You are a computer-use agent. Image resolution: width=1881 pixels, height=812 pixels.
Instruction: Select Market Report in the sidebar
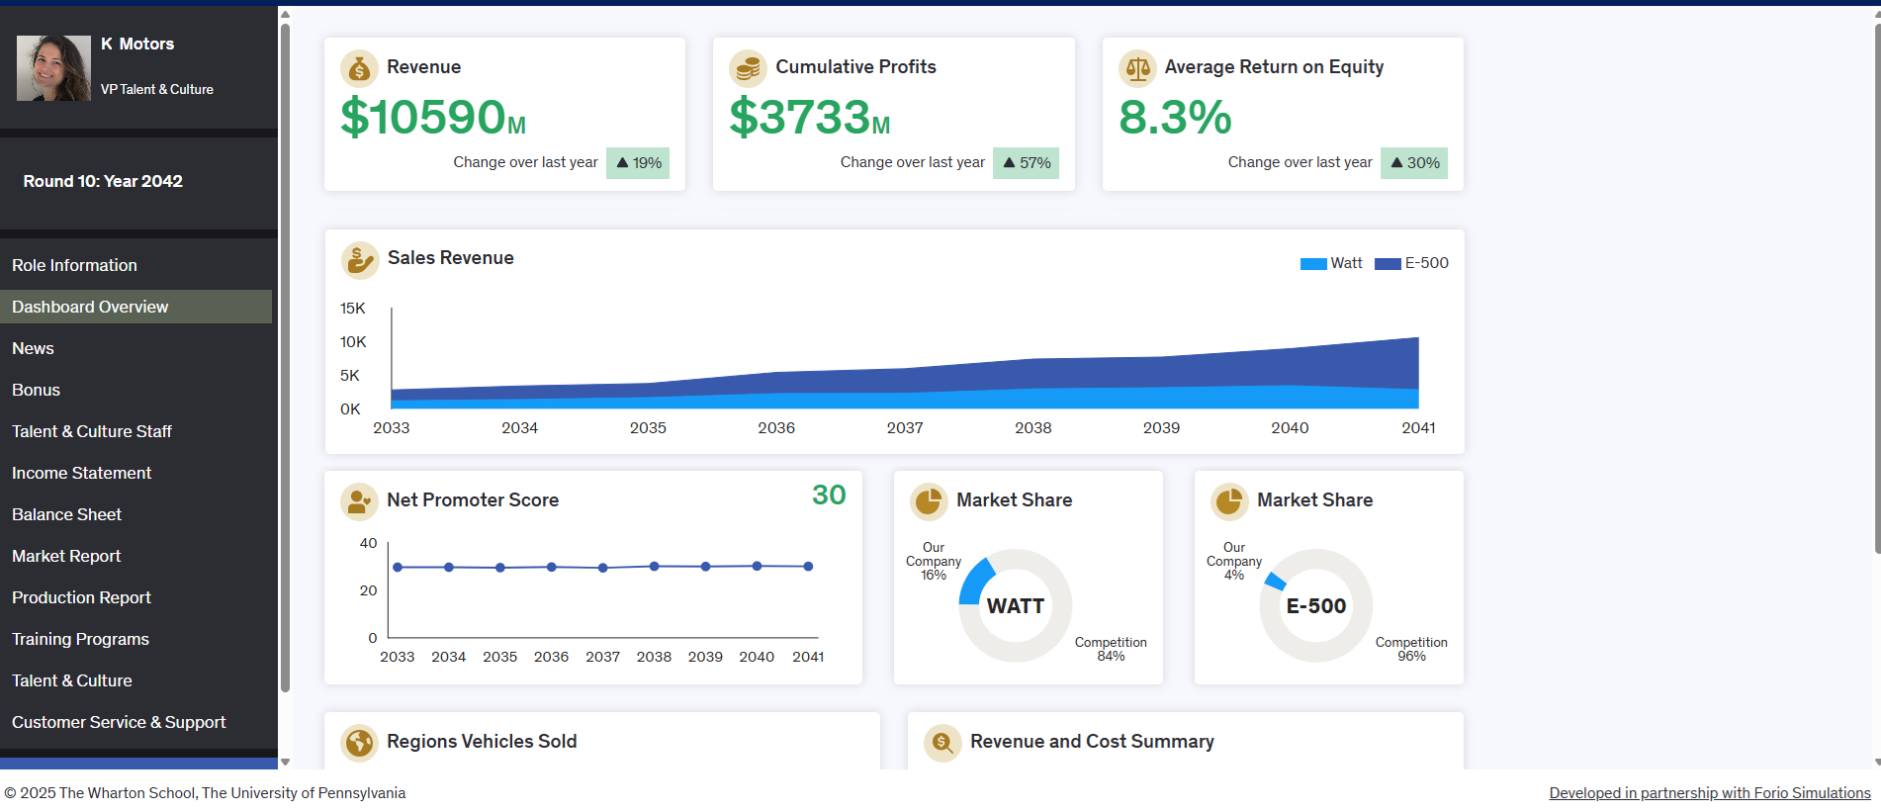pyautogui.click(x=66, y=556)
